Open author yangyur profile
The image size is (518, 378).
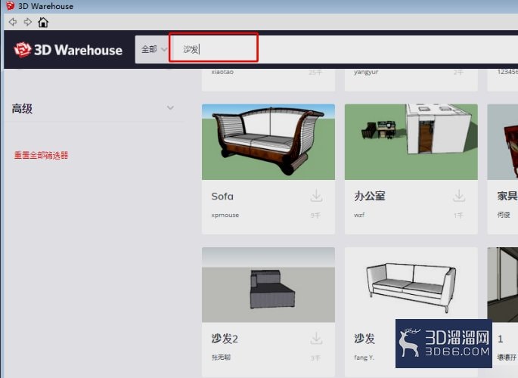[x=366, y=72]
